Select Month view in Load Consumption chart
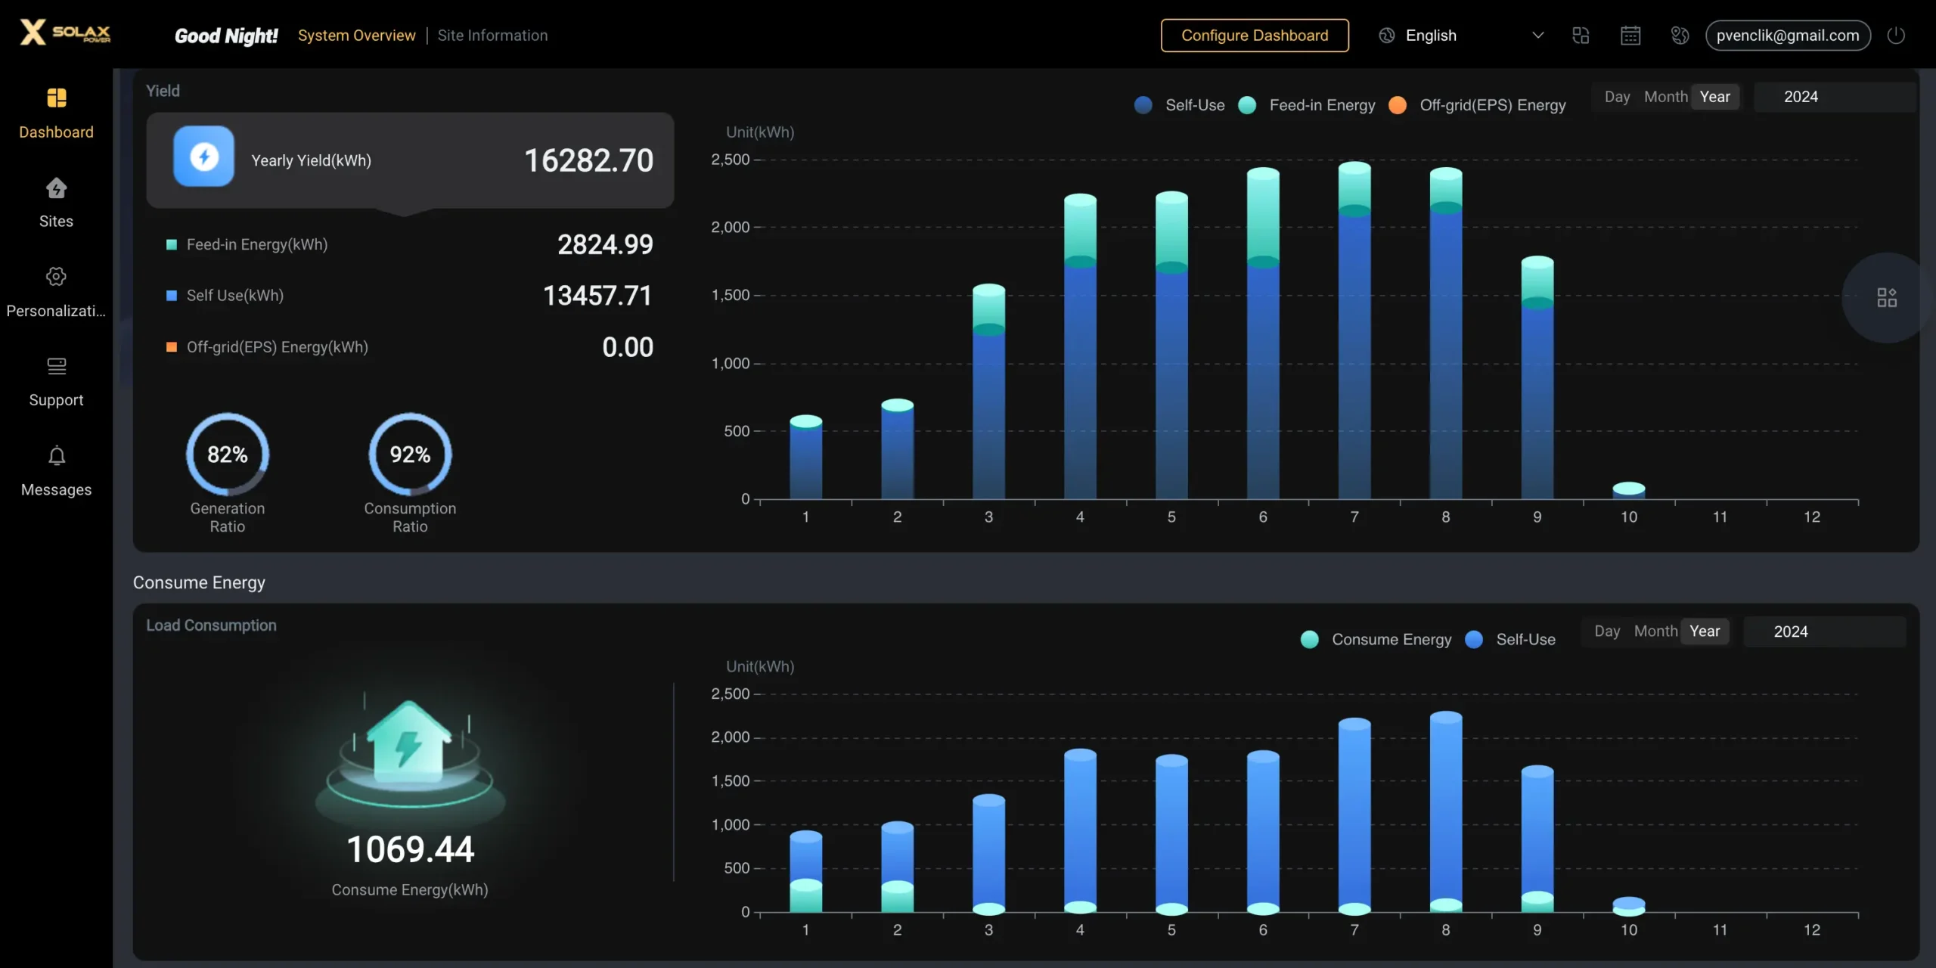 coord(1655,631)
